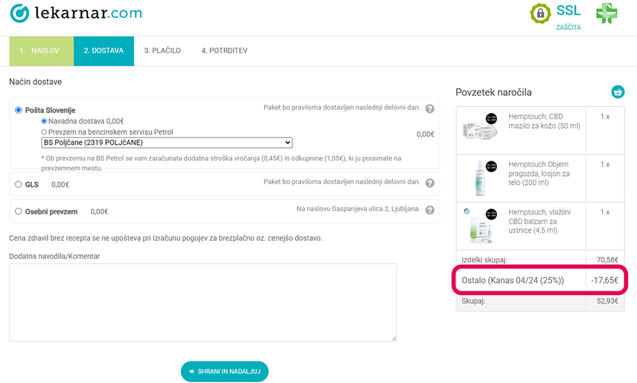
Task: Click help icon for Pošta Slovenije
Action: pyautogui.click(x=430, y=108)
